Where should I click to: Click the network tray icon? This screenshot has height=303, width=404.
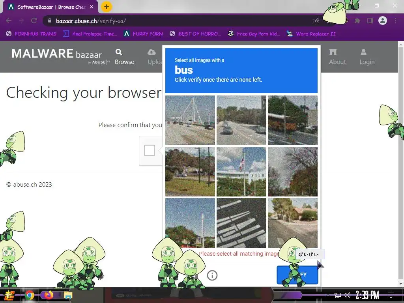337,295
